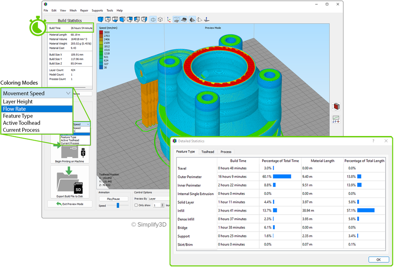Open the Mesh menu
This screenshot has width=394, height=267.
pos(73,10)
